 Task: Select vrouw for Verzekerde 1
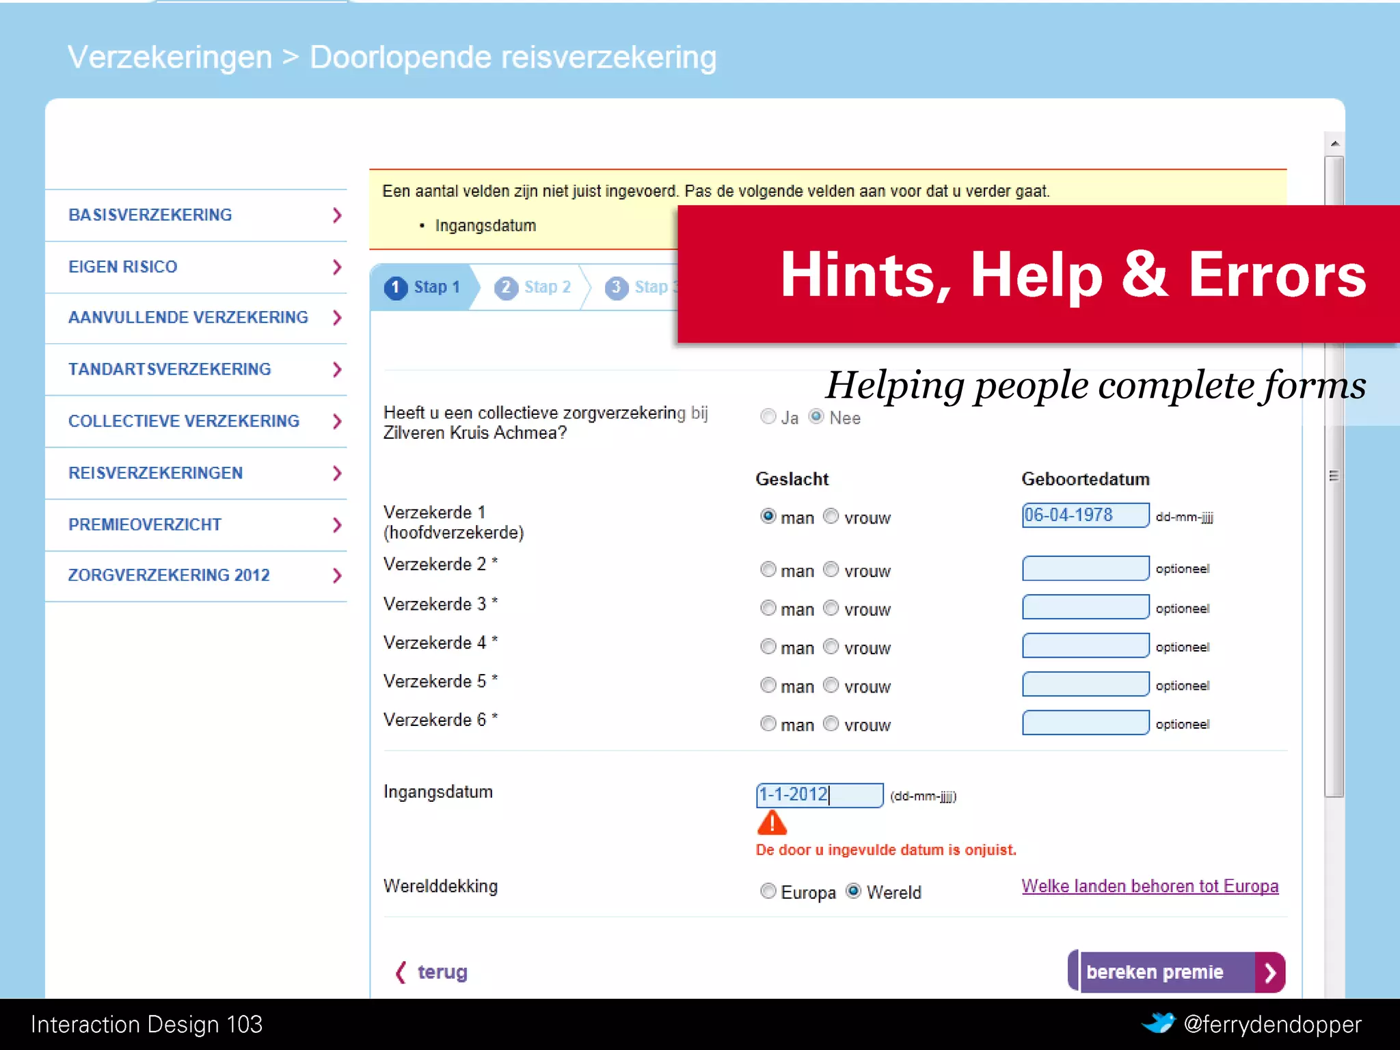pyautogui.click(x=831, y=516)
